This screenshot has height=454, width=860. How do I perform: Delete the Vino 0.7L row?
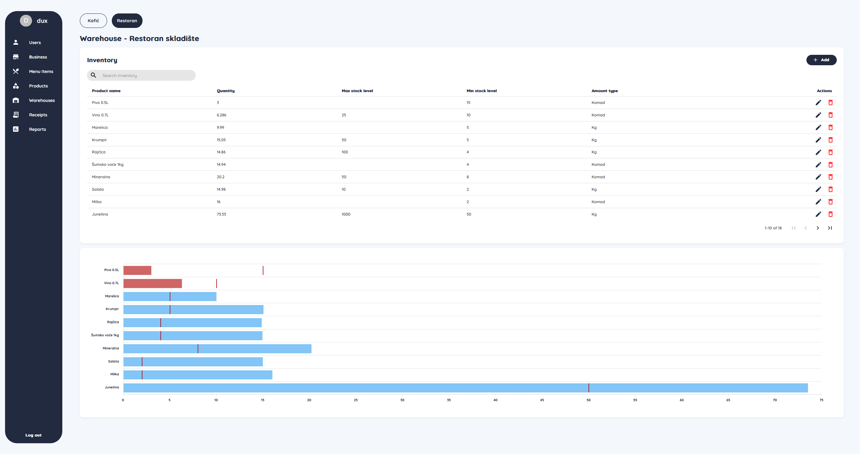[x=830, y=115]
